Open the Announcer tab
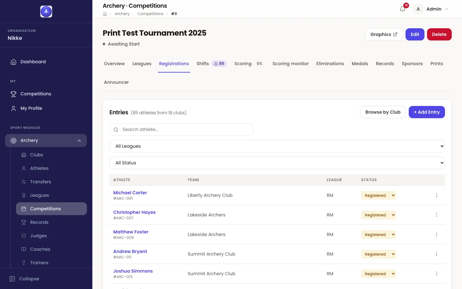The width and height of the screenshot is (462, 289). (116, 82)
